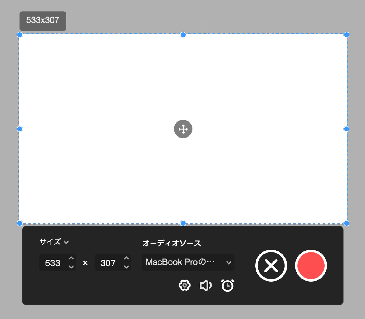Click the left-middle resize handle
This screenshot has width=365, height=319.
click(x=19, y=129)
